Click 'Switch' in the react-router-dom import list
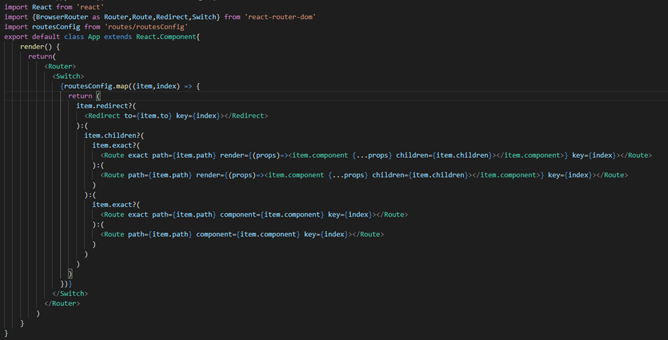 click(x=204, y=17)
